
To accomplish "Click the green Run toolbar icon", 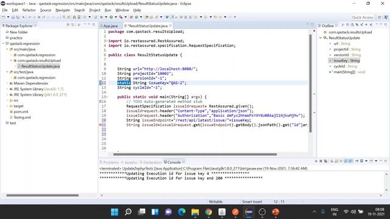I will point(111,17).
